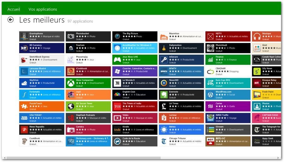Open the Accueil tab
Viewport: 284px width, 162px height.
[x=14, y=9]
